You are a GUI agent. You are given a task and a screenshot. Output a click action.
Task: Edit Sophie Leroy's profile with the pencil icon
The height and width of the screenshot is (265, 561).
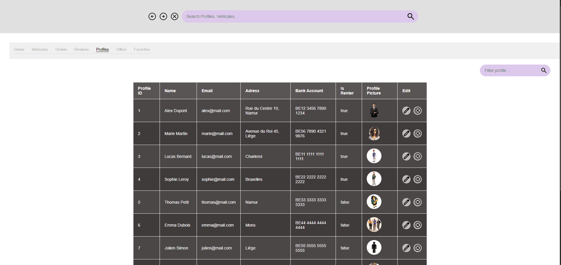[x=406, y=179]
